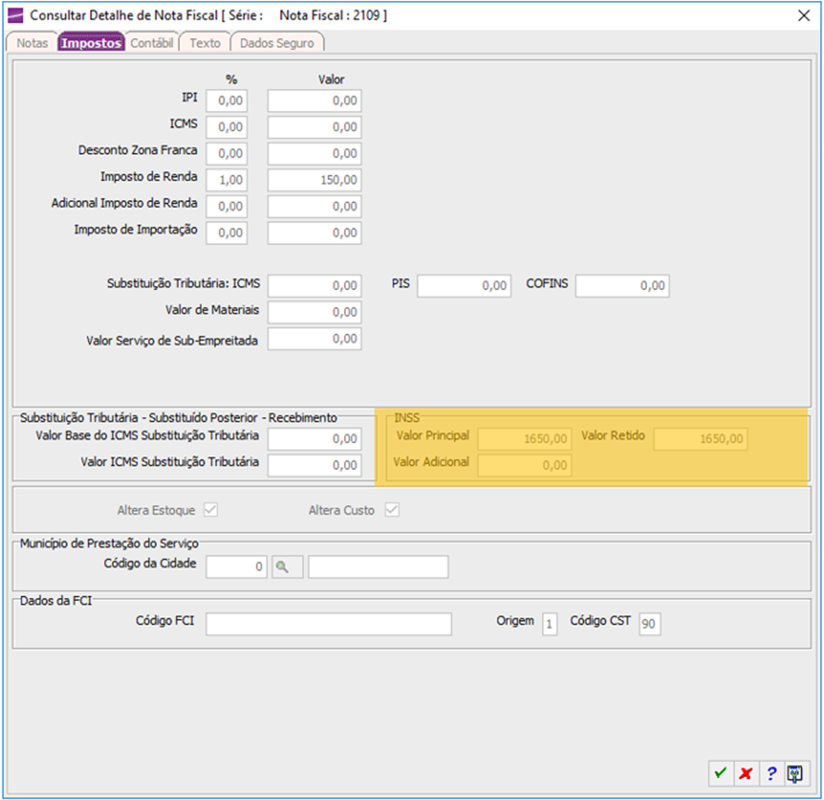Viewport: 824px width, 800px height.
Task: Click the INSS group label
Action: point(407,418)
